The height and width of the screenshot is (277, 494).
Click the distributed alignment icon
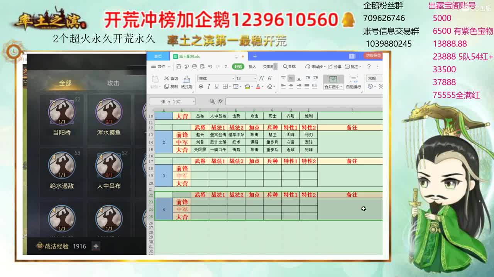(x=315, y=86)
